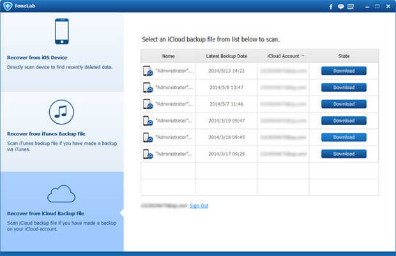The width and height of the screenshot is (396, 256).
Task: Download the 2014/3/18 09:45 backup
Action: [344, 137]
